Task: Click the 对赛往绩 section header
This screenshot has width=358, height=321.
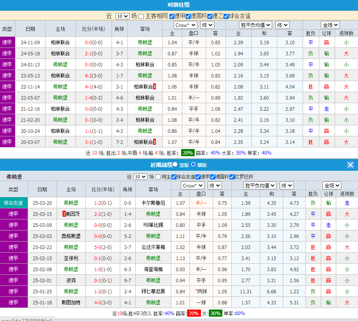Action: (179, 5)
